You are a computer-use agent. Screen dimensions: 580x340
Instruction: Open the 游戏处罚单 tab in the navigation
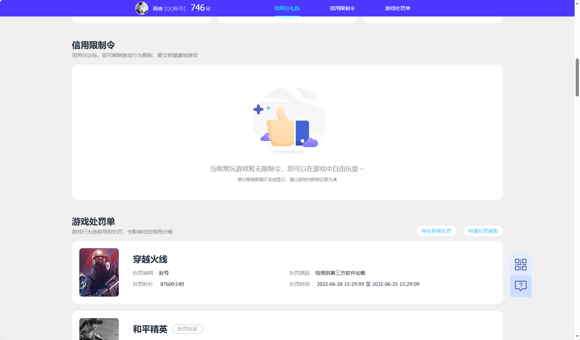[x=399, y=8]
